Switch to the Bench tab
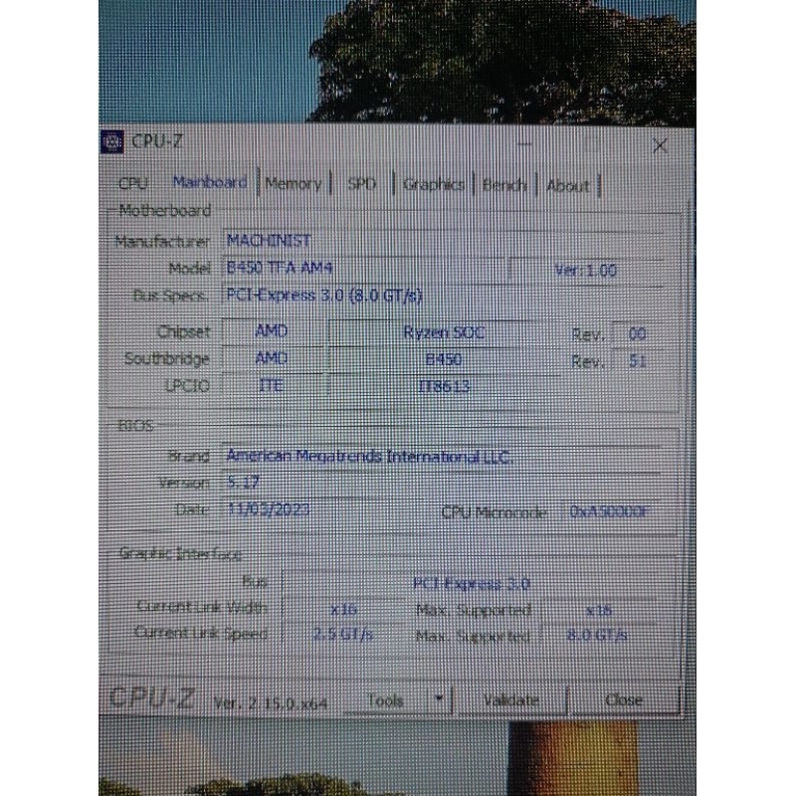Image resolution: width=796 pixels, height=796 pixels. 504,185
